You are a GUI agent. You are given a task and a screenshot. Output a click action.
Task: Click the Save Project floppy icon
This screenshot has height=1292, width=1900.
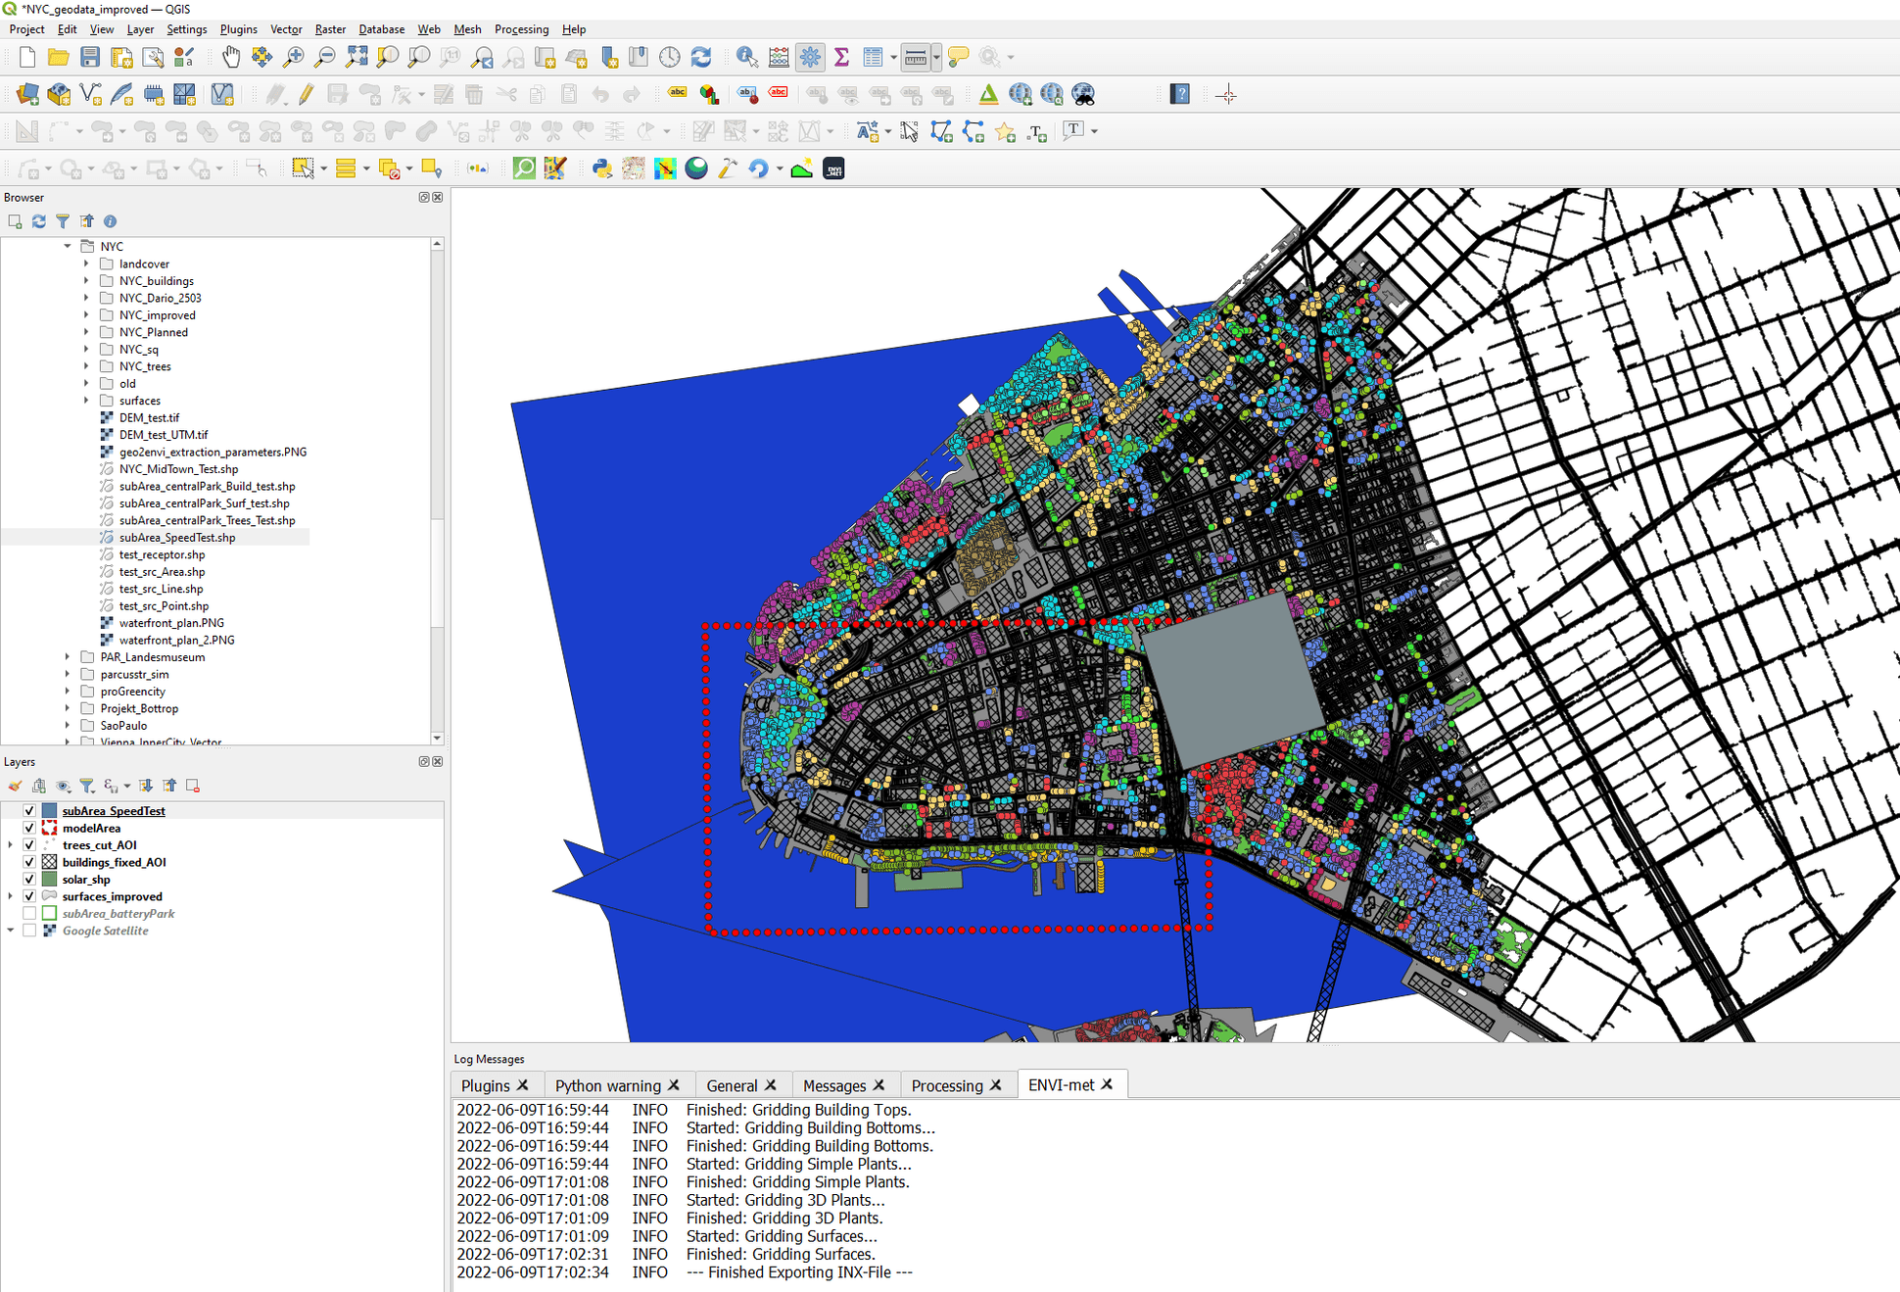(x=90, y=57)
